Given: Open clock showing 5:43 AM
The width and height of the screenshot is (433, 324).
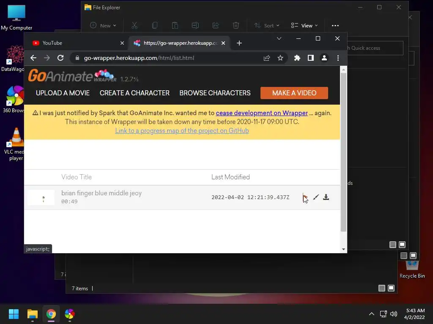Looking at the screenshot, I should point(414,314).
